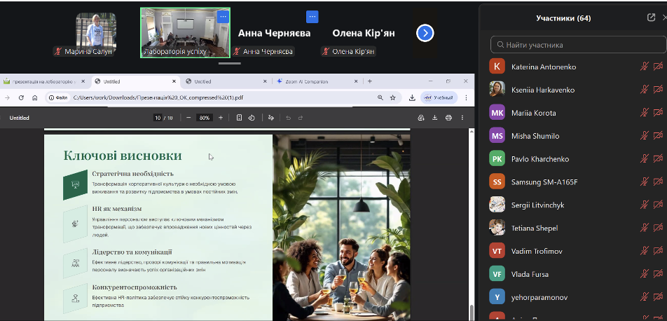This screenshot has height=321, width=667.
Task: Open more options on Лабораторія успіху video tile
Action: pyautogui.click(x=223, y=16)
